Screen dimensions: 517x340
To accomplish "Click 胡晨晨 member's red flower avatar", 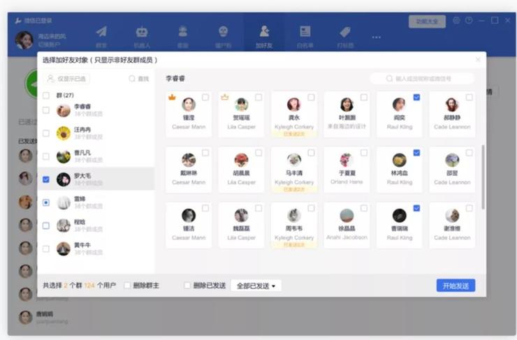I will (x=241, y=160).
